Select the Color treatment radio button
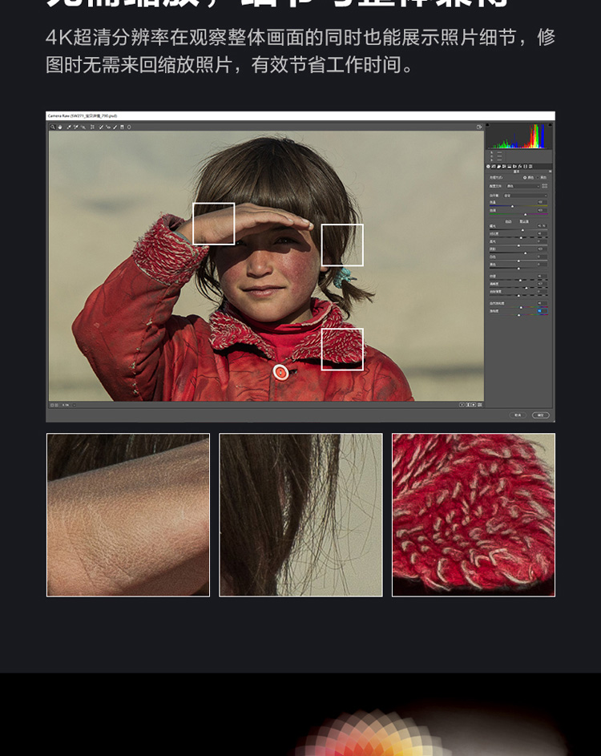Image resolution: width=601 pixels, height=756 pixels. point(526,177)
